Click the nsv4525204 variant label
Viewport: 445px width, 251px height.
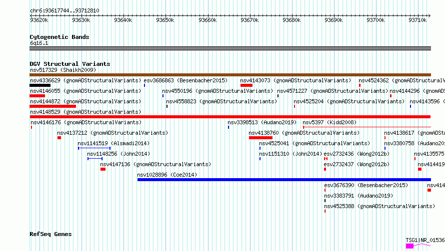(x=349, y=101)
